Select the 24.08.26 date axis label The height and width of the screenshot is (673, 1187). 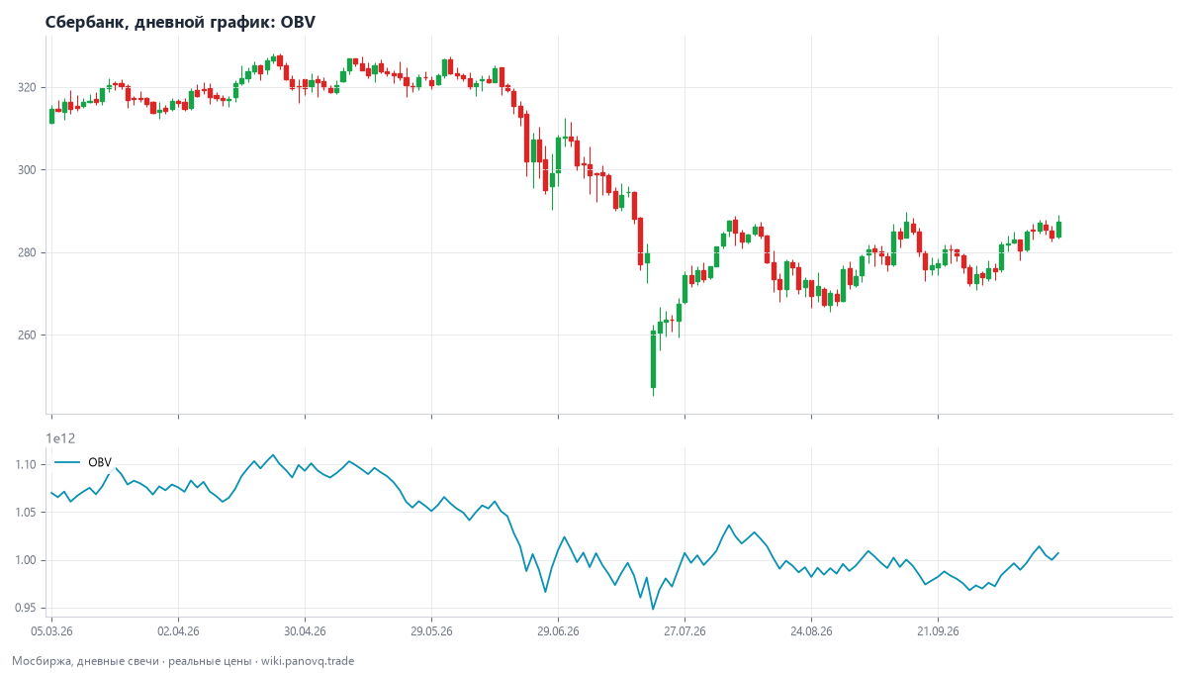click(x=811, y=630)
